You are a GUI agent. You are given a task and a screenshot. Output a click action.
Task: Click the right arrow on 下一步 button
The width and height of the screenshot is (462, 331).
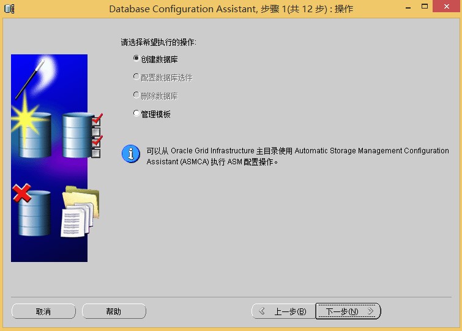coord(370,311)
